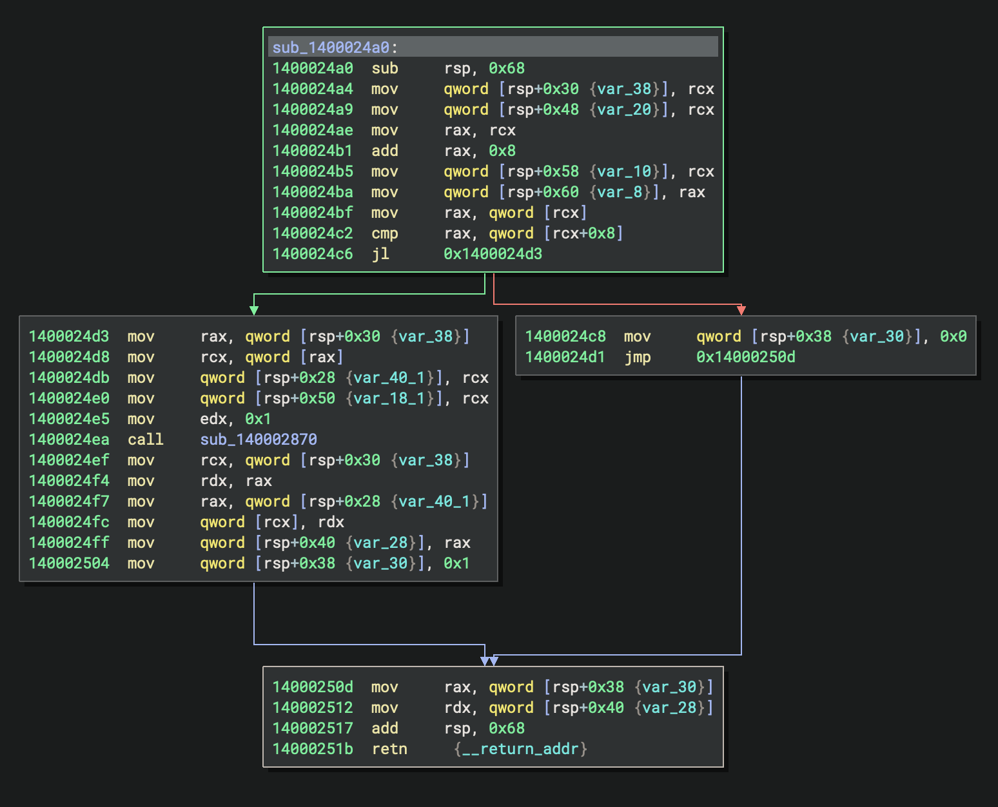Select the jl instruction mnemonic
This screenshot has height=807, width=998.
click(380, 254)
